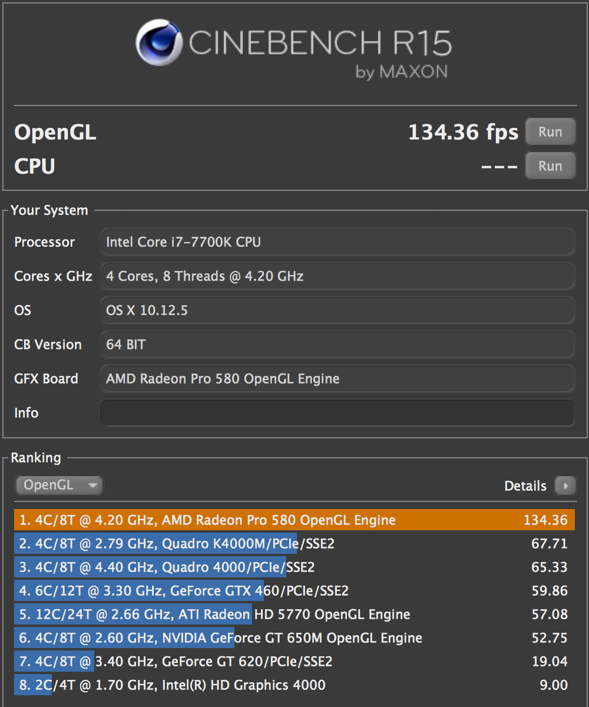The width and height of the screenshot is (589, 707).
Task: Select the top-ranked Radeon Pro 580 entry
Action: click(x=293, y=520)
